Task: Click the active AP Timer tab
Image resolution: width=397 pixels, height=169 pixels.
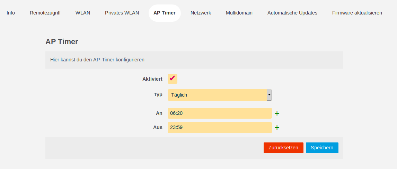Action: (x=165, y=13)
